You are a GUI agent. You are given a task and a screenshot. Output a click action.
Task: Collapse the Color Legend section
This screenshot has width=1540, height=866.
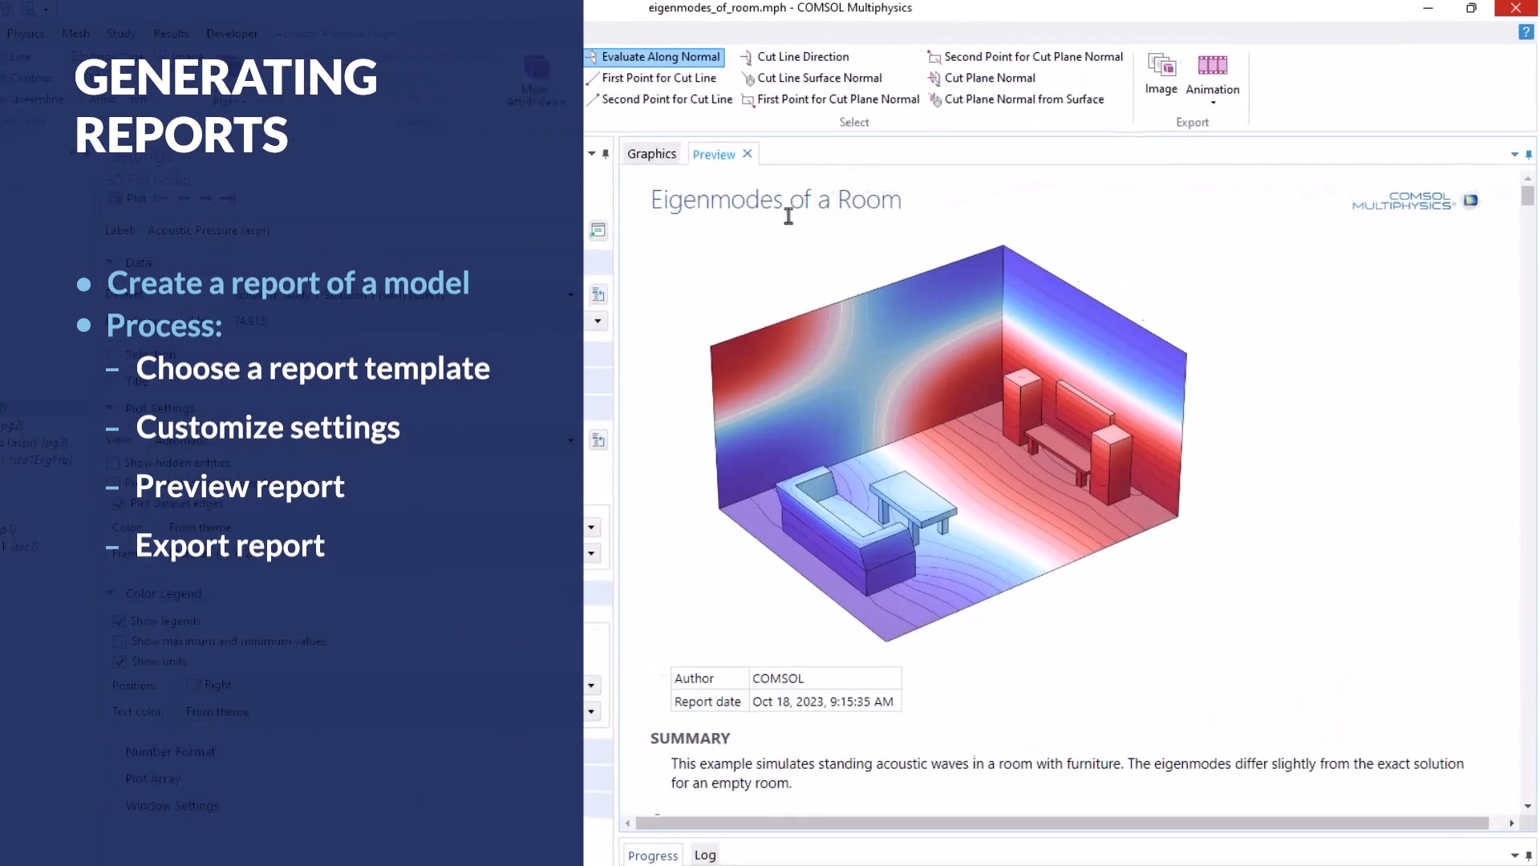click(110, 593)
